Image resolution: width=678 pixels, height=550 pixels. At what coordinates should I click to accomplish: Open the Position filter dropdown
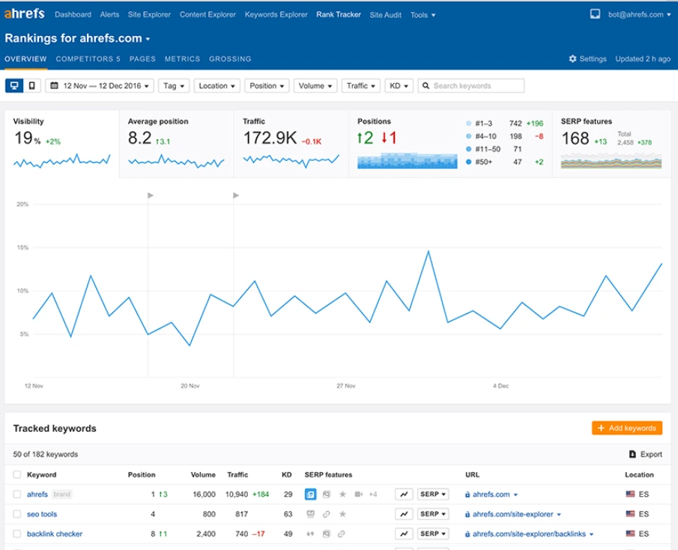click(267, 85)
